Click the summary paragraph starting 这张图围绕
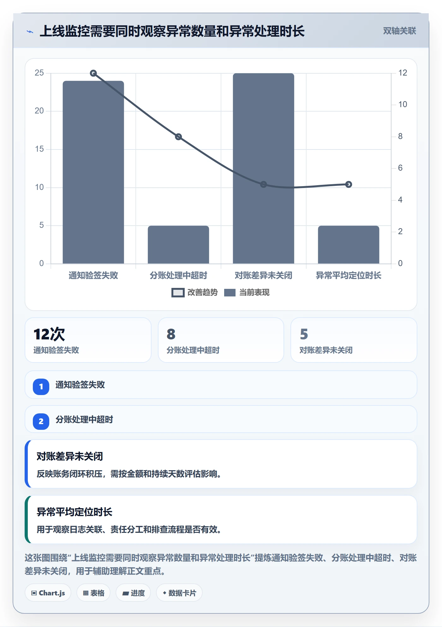The width and height of the screenshot is (442, 627). 221,564
